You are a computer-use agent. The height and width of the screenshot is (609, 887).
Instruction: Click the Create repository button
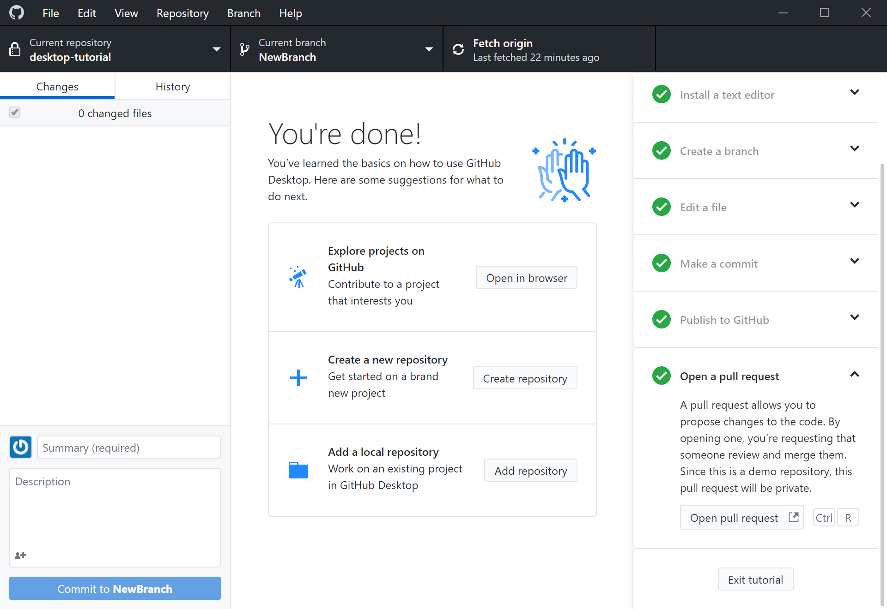525,378
